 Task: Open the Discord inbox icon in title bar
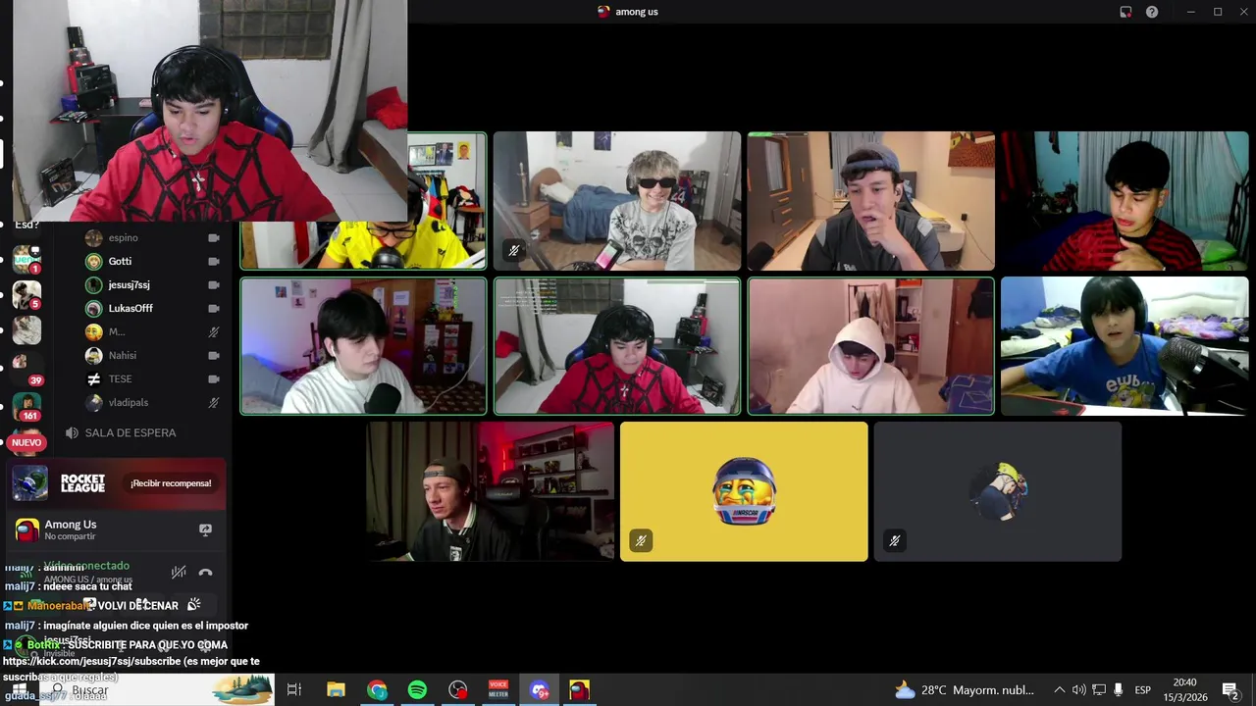pos(1125,12)
